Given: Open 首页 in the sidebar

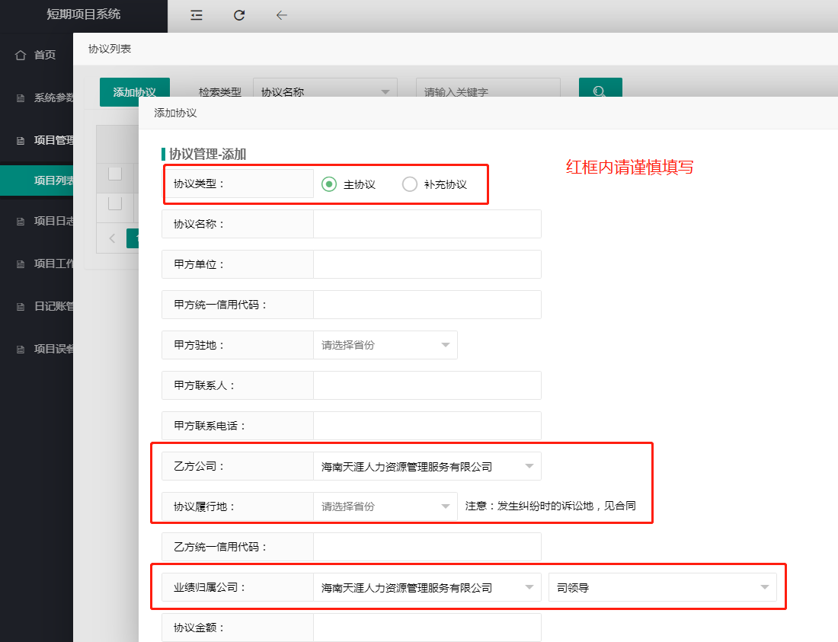Looking at the screenshot, I should click(x=44, y=55).
